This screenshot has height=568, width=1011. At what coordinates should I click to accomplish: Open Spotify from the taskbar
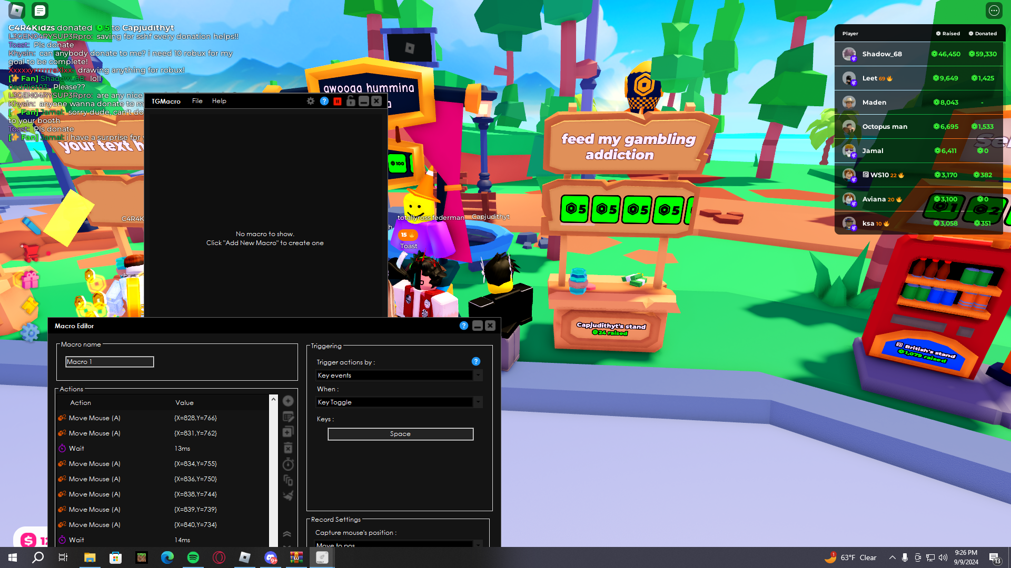click(x=193, y=557)
